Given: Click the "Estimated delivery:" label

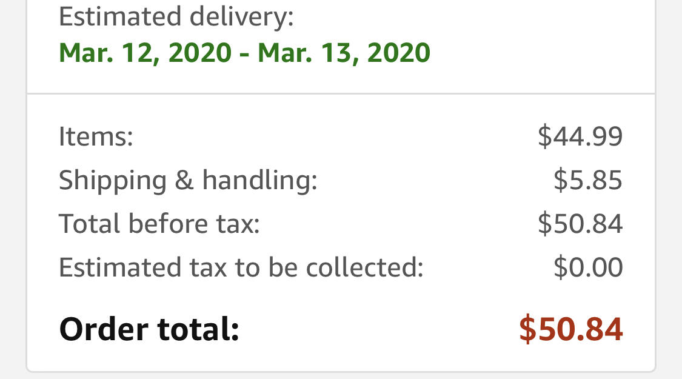Looking at the screenshot, I should click(x=176, y=17).
